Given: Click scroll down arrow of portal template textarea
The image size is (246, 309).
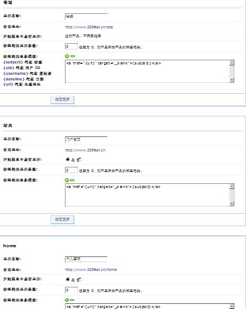Looking at the screenshot, I should coord(232,203).
